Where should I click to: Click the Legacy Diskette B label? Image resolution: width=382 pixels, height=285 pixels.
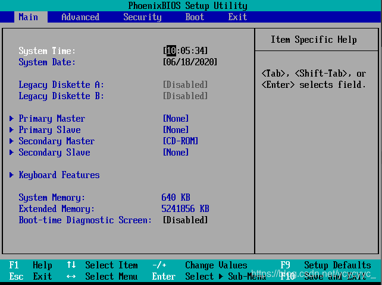[x=61, y=96]
